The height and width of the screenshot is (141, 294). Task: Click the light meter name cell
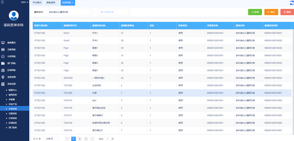105,100
